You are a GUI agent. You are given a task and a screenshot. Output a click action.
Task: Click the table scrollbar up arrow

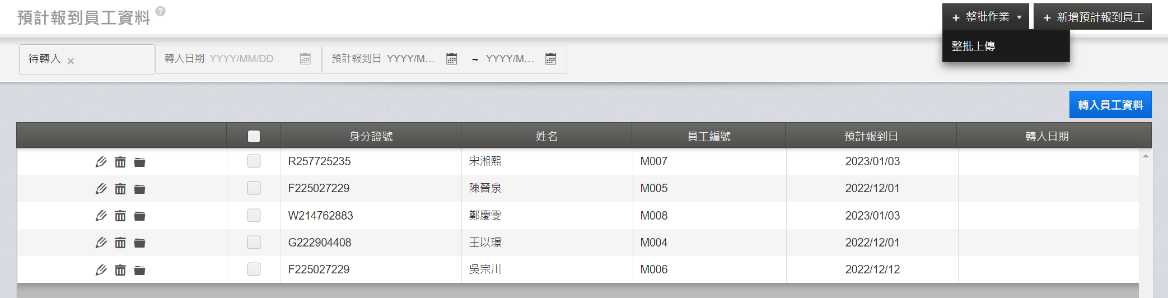pos(1146,156)
